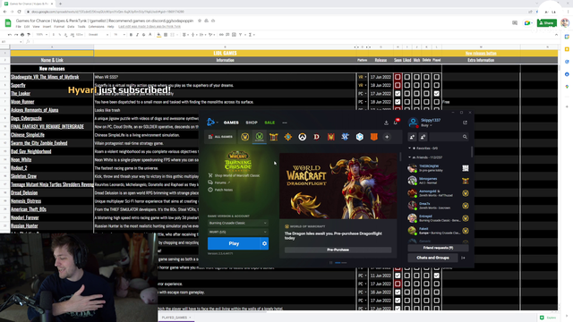Check Meh box for Superfly row
This screenshot has height=322, width=573.
tap(416, 86)
